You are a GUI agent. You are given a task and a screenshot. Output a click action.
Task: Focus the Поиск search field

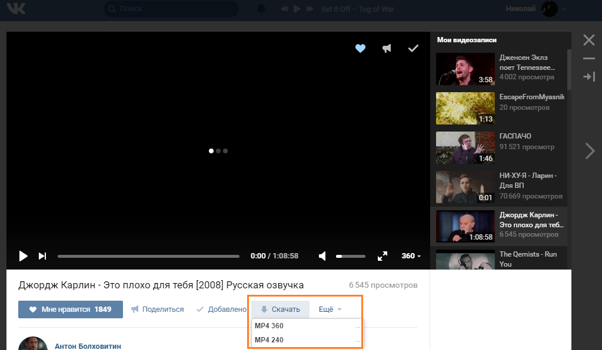pos(171,8)
